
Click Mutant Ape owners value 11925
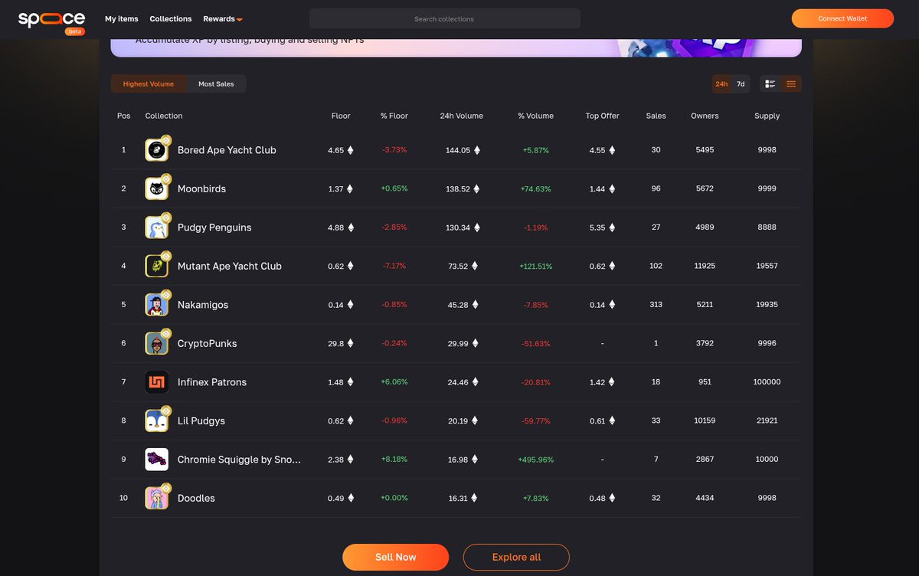[705, 266]
